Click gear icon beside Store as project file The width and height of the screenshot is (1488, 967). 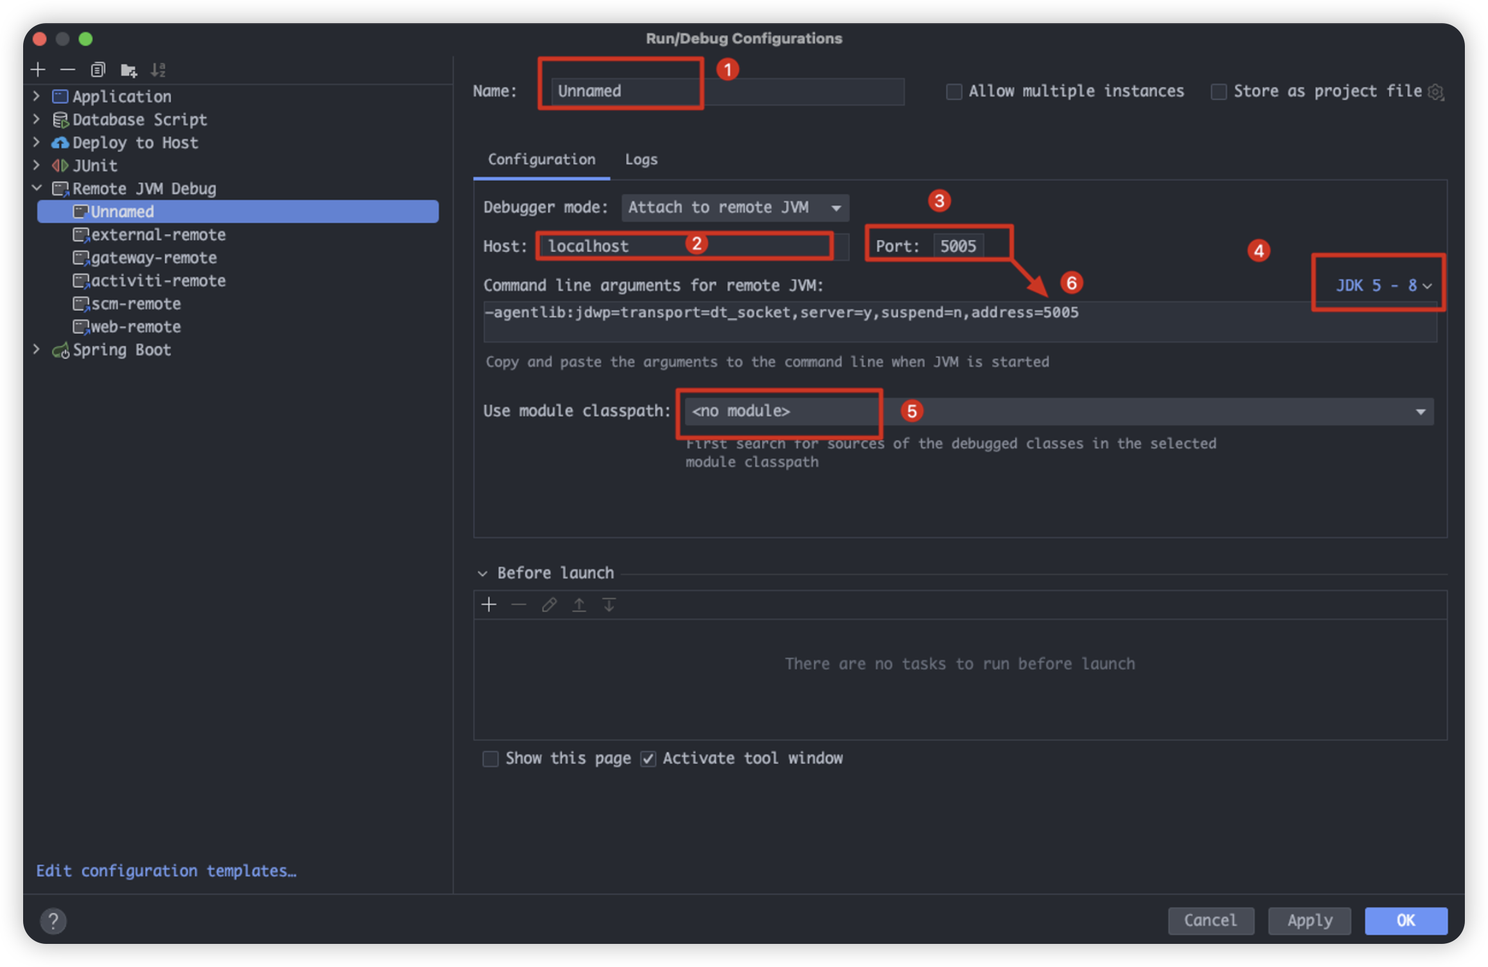[1436, 92]
